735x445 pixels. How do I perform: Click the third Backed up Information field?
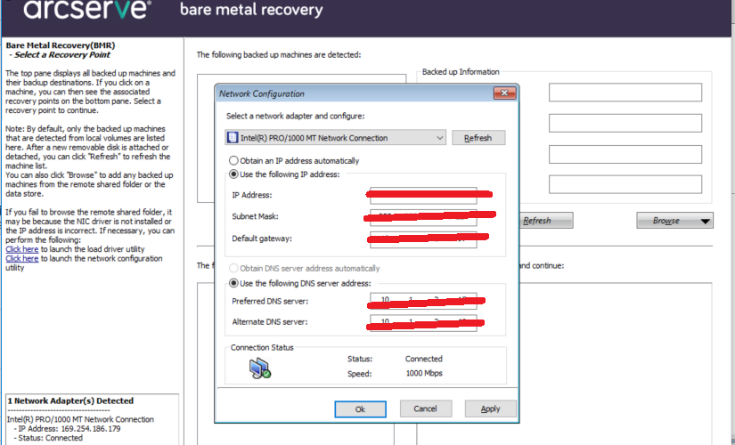(625, 154)
